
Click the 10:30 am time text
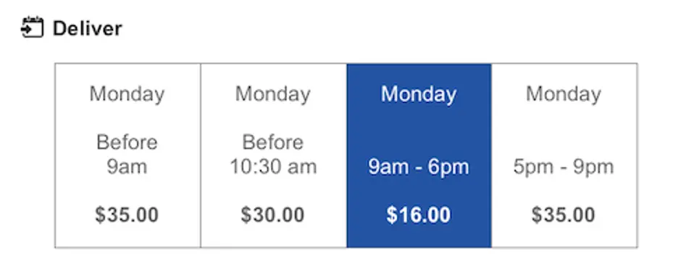[273, 167]
